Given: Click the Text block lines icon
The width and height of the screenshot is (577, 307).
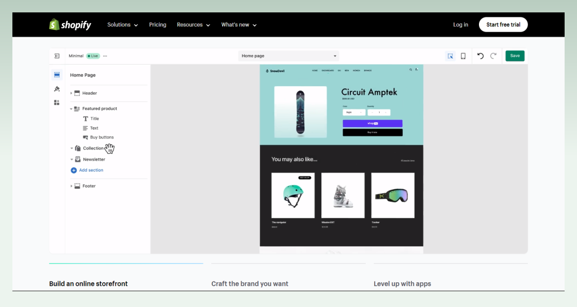Looking at the screenshot, I should [x=86, y=128].
